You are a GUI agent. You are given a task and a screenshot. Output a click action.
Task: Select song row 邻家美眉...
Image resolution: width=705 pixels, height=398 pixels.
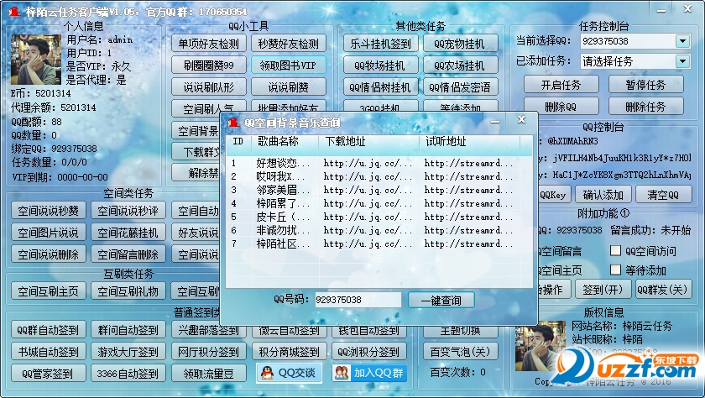(x=379, y=190)
